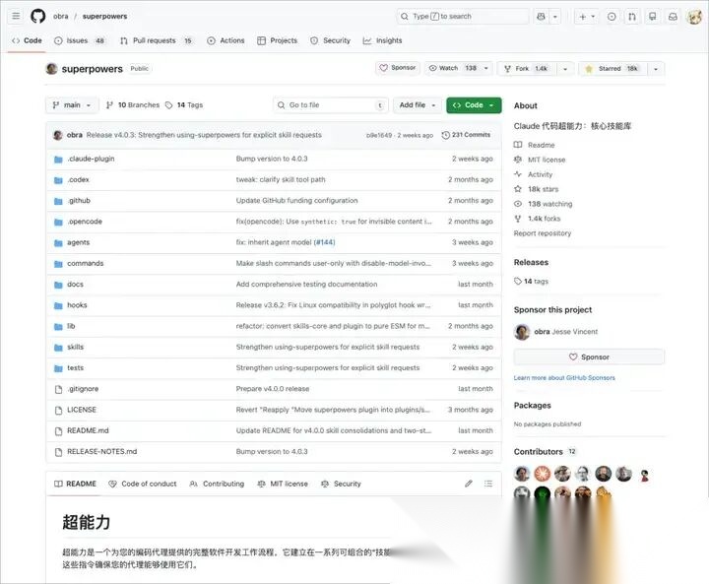Click the Activity pulse icon in About
Screen dimensions: 709x584
point(518,174)
